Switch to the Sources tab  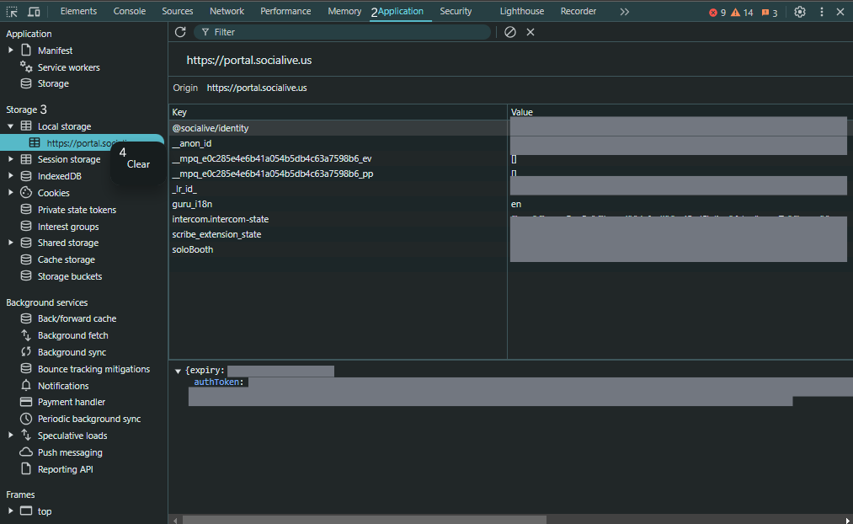tap(178, 12)
